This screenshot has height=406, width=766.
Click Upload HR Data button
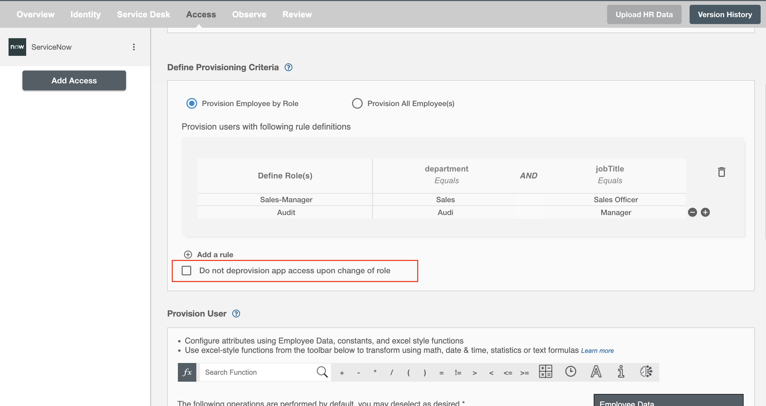(644, 14)
